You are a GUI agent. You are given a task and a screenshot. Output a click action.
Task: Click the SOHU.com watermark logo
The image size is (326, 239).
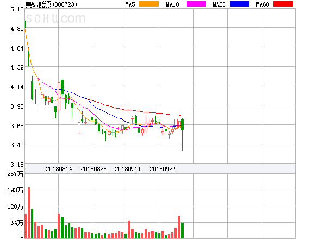click(x=55, y=18)
